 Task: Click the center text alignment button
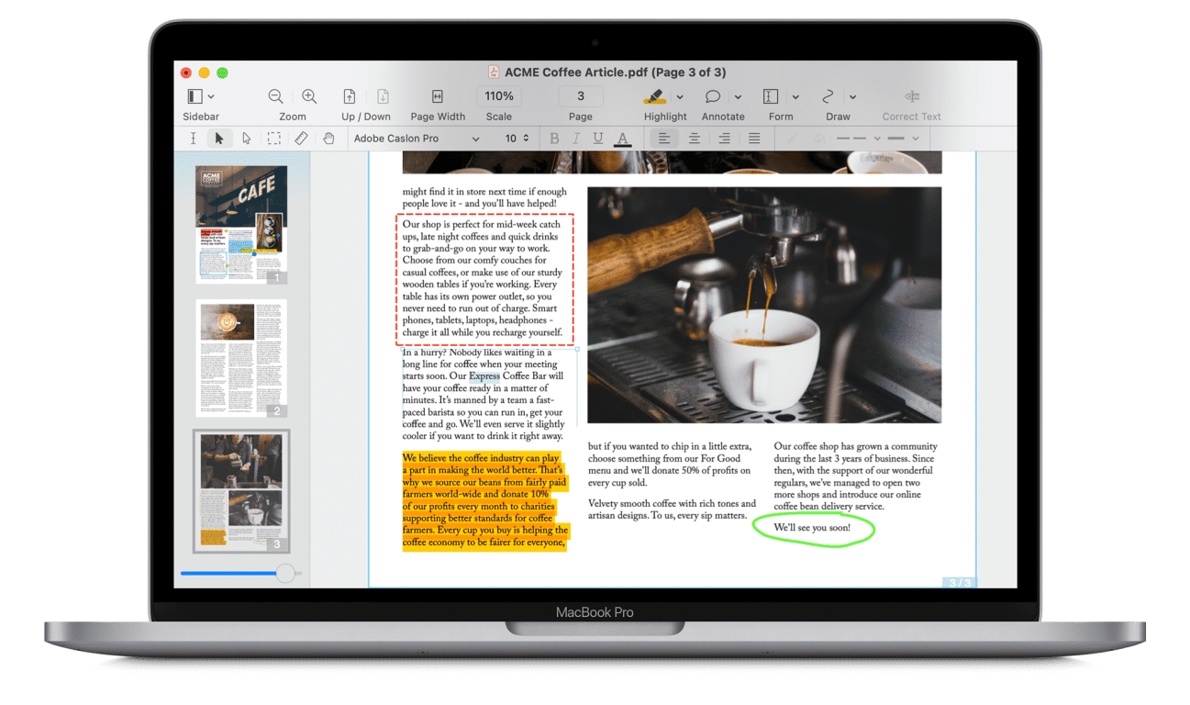pyautogui.click(x=695, y=139)
